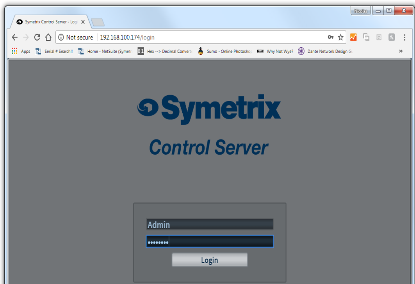Viewport: 415px width, 284px height.
Task: Open Why Not Wye? bookmark
Action: coord(275,52)
